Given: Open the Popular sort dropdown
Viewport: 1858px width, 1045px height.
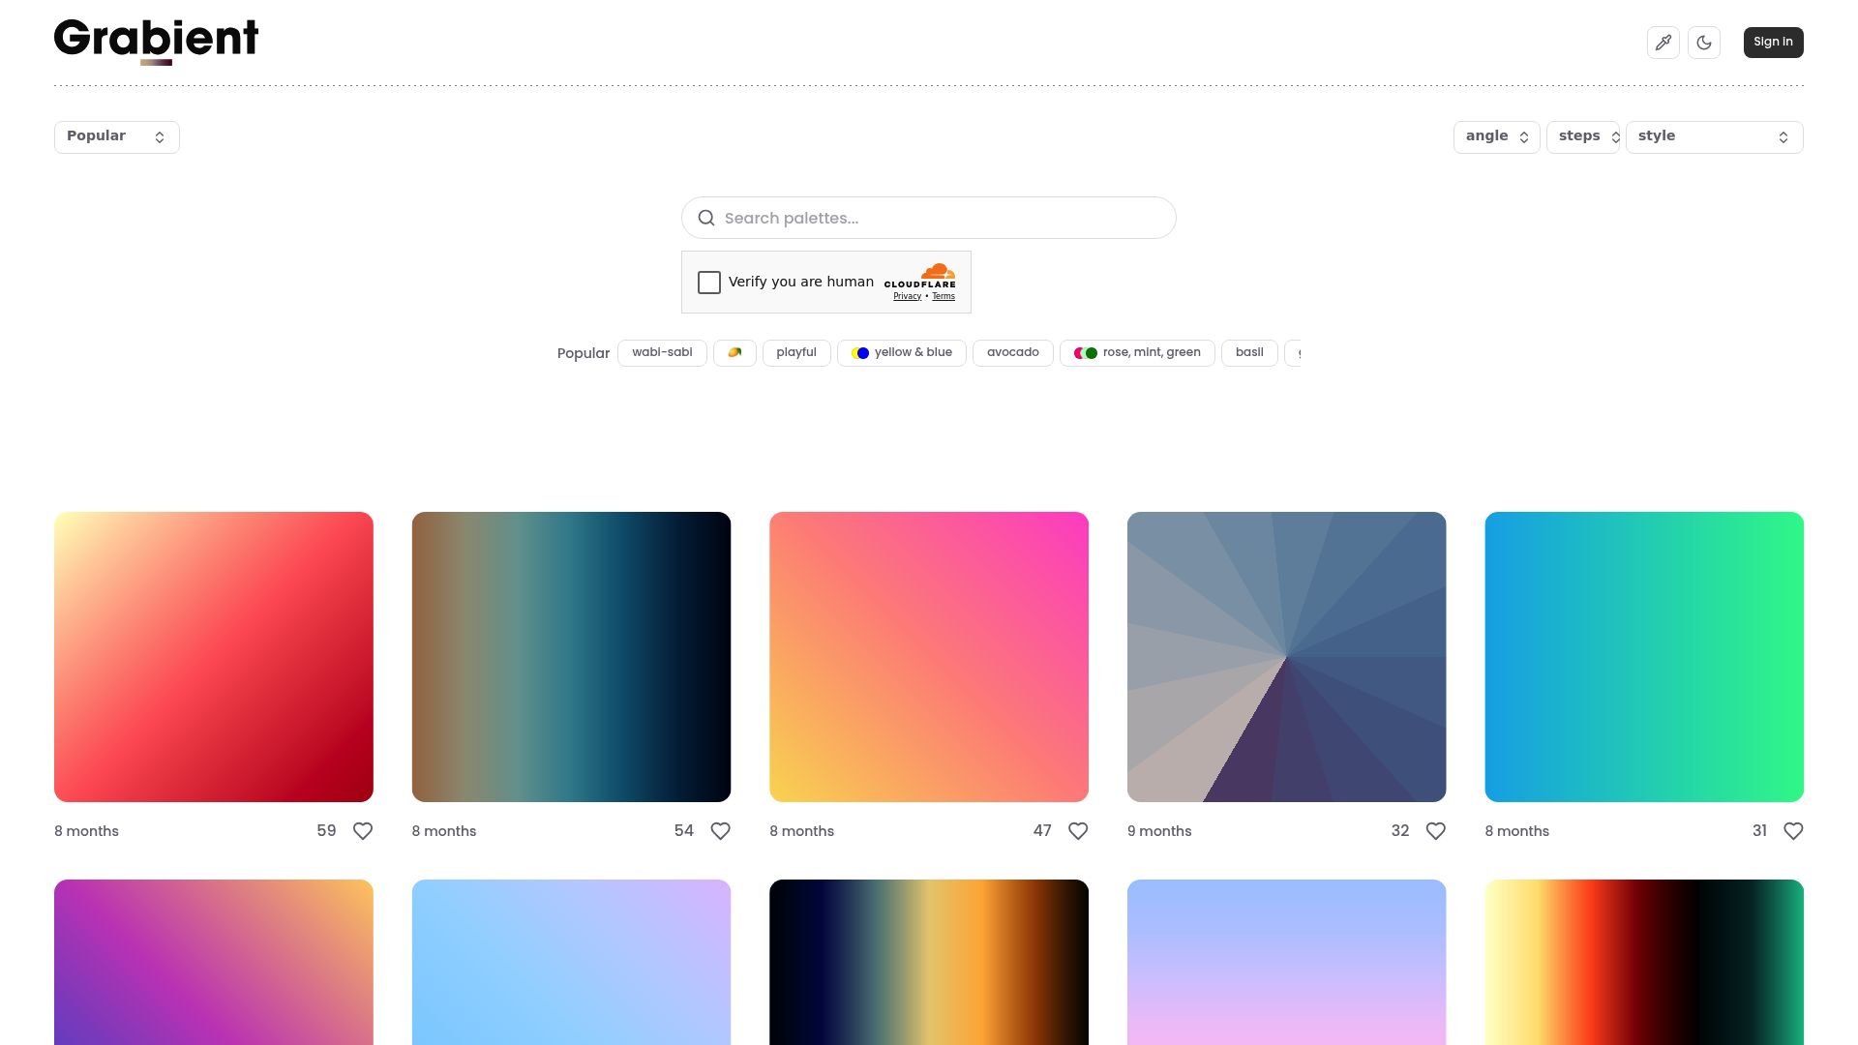Looking at the screenshot, I should (x=116, y=136).
